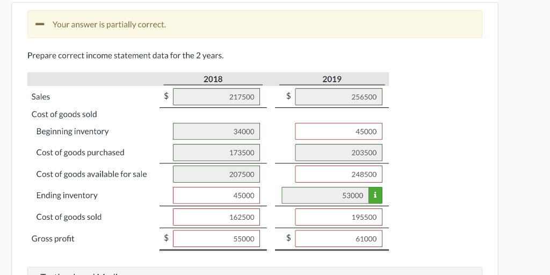Click the green info icon beside 53000
Screen dimensions: 550x275
[375, 196]
